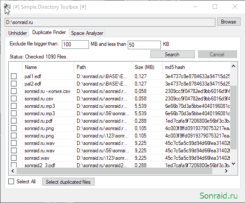The width and height of the screenshot is (245, 203).
Task: Click the Status: Checked 1090 Files text
Action: click(x=38, y=57)
